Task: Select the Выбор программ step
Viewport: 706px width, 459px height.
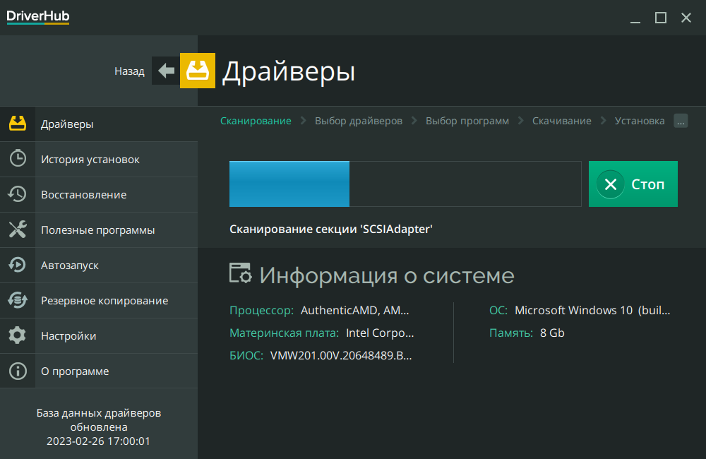Action: coord(467,121)
